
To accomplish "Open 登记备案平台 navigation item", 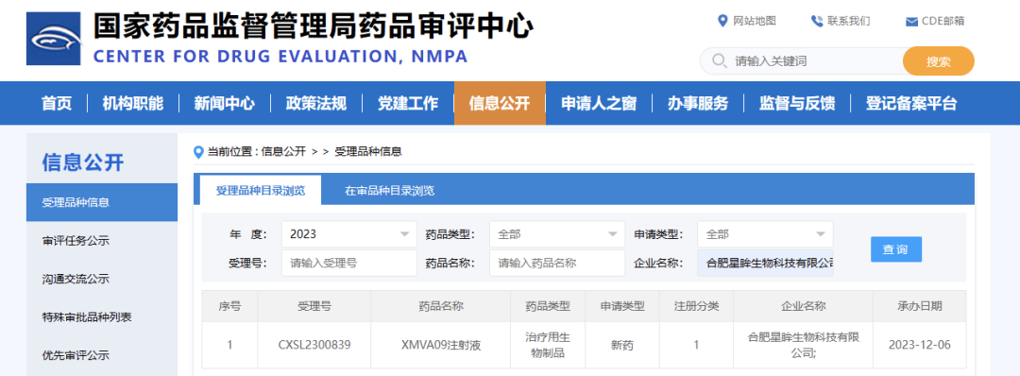I will click(911, 103).
